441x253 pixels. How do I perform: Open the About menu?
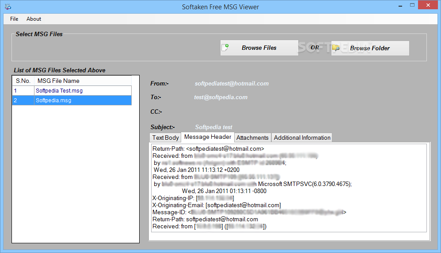(34, 19)
